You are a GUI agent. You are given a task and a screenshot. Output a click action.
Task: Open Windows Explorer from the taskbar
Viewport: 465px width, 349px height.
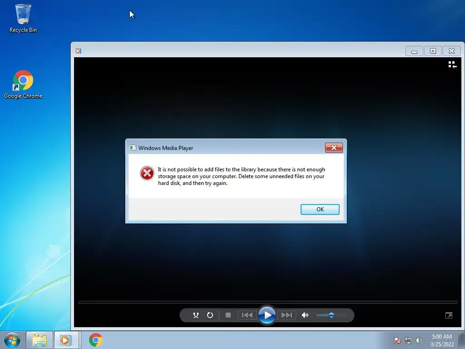(40, 340)
